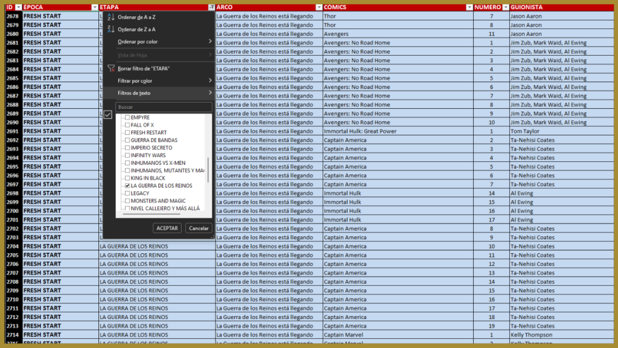Screen dimensions: 618x348
Task: Tick the LEGACY filter checkbox
Action: (127, 193)
